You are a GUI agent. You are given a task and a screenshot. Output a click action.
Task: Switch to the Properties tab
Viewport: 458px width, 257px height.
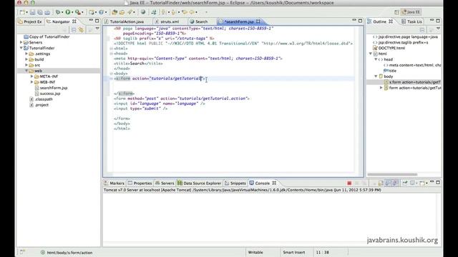140,183
